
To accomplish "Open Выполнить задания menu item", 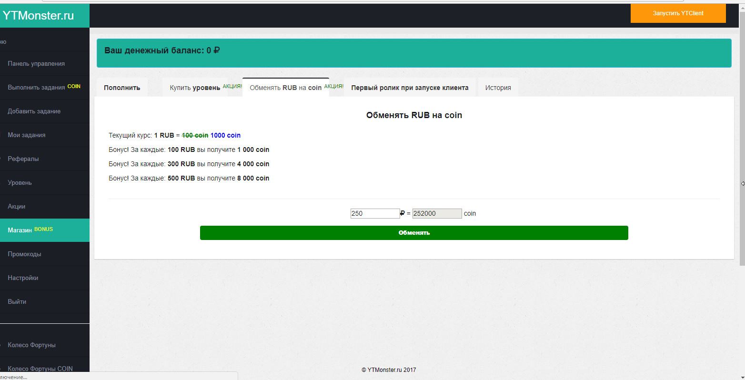I will 45,88.
